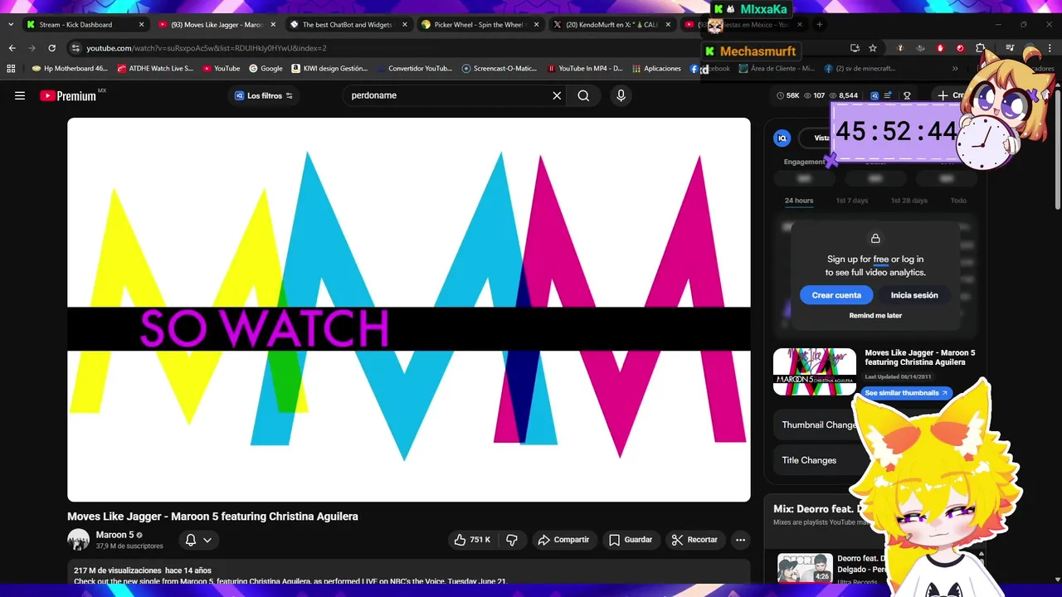Screen dimensions: 1062x597
Task: Clip the video using Recortar
Action: 694,540
